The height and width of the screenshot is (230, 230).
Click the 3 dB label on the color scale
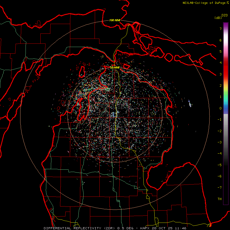221,74
